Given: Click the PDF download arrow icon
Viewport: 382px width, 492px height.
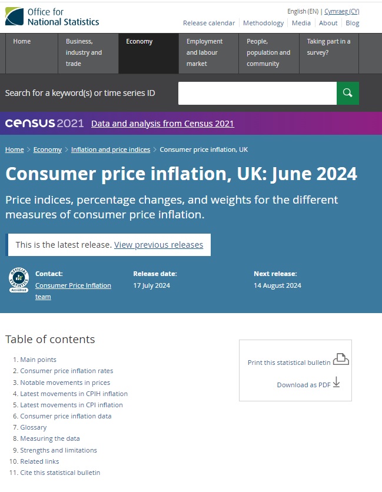Looking at the screenshot, I should (336, 383).
